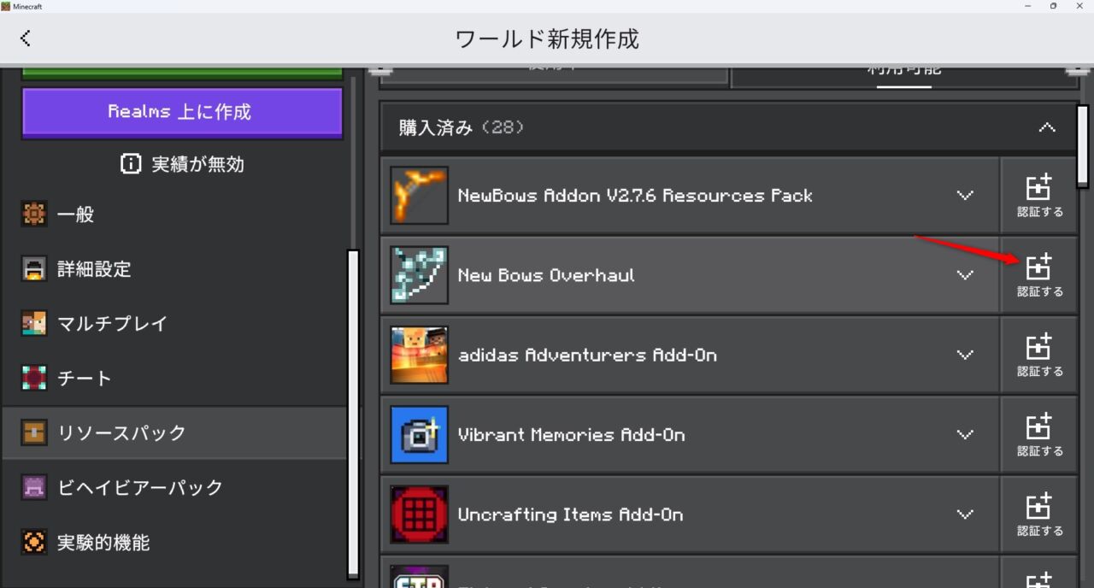Activate NewBows Addon V2.7.6 Resources Pack

[x=1039, y=196]
